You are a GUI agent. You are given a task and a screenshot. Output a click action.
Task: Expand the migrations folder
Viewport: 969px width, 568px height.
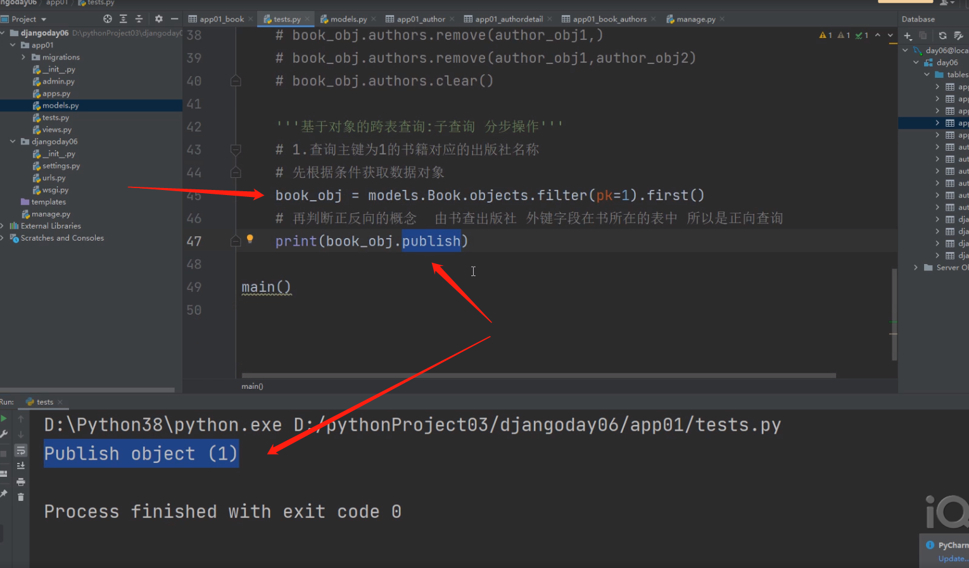coord(23,57)
